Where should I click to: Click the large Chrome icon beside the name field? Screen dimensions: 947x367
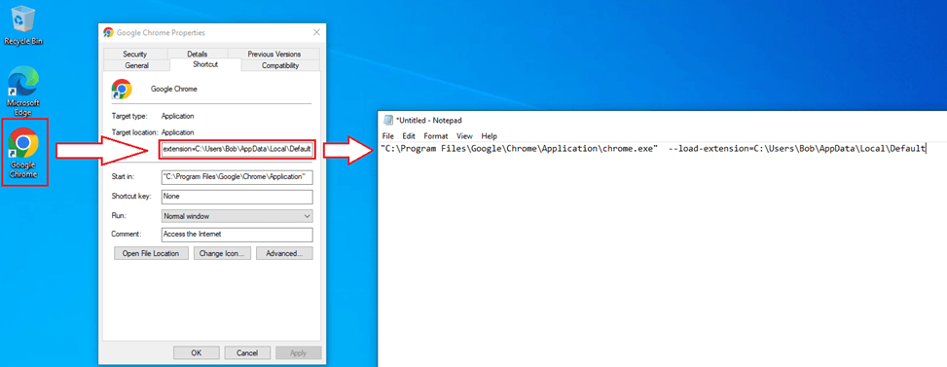pos(122,89)
